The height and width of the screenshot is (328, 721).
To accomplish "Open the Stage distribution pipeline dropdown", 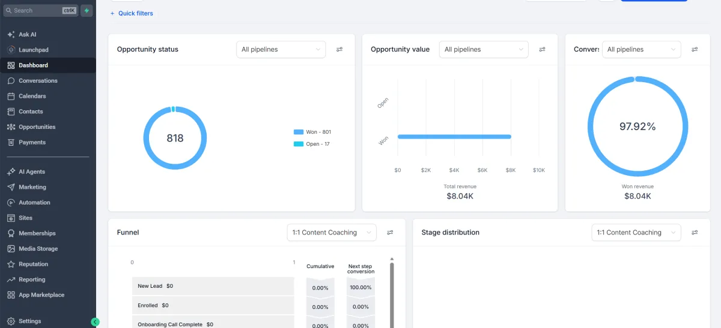I will (636, 233).
